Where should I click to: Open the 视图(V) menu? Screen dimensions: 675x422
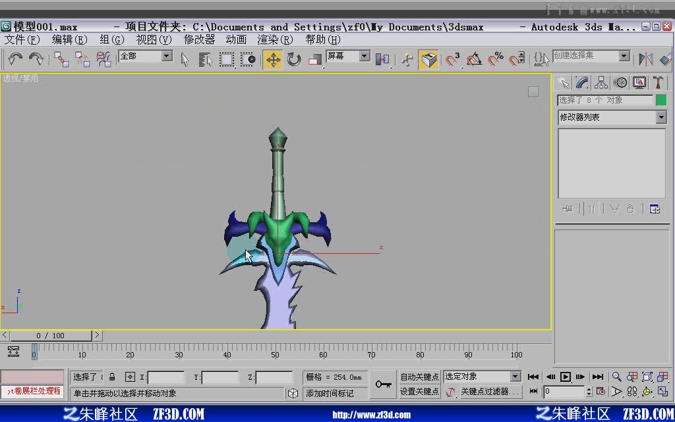[154, 40]
